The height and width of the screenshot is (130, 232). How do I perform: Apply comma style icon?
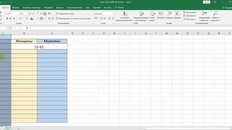(105, 18)
